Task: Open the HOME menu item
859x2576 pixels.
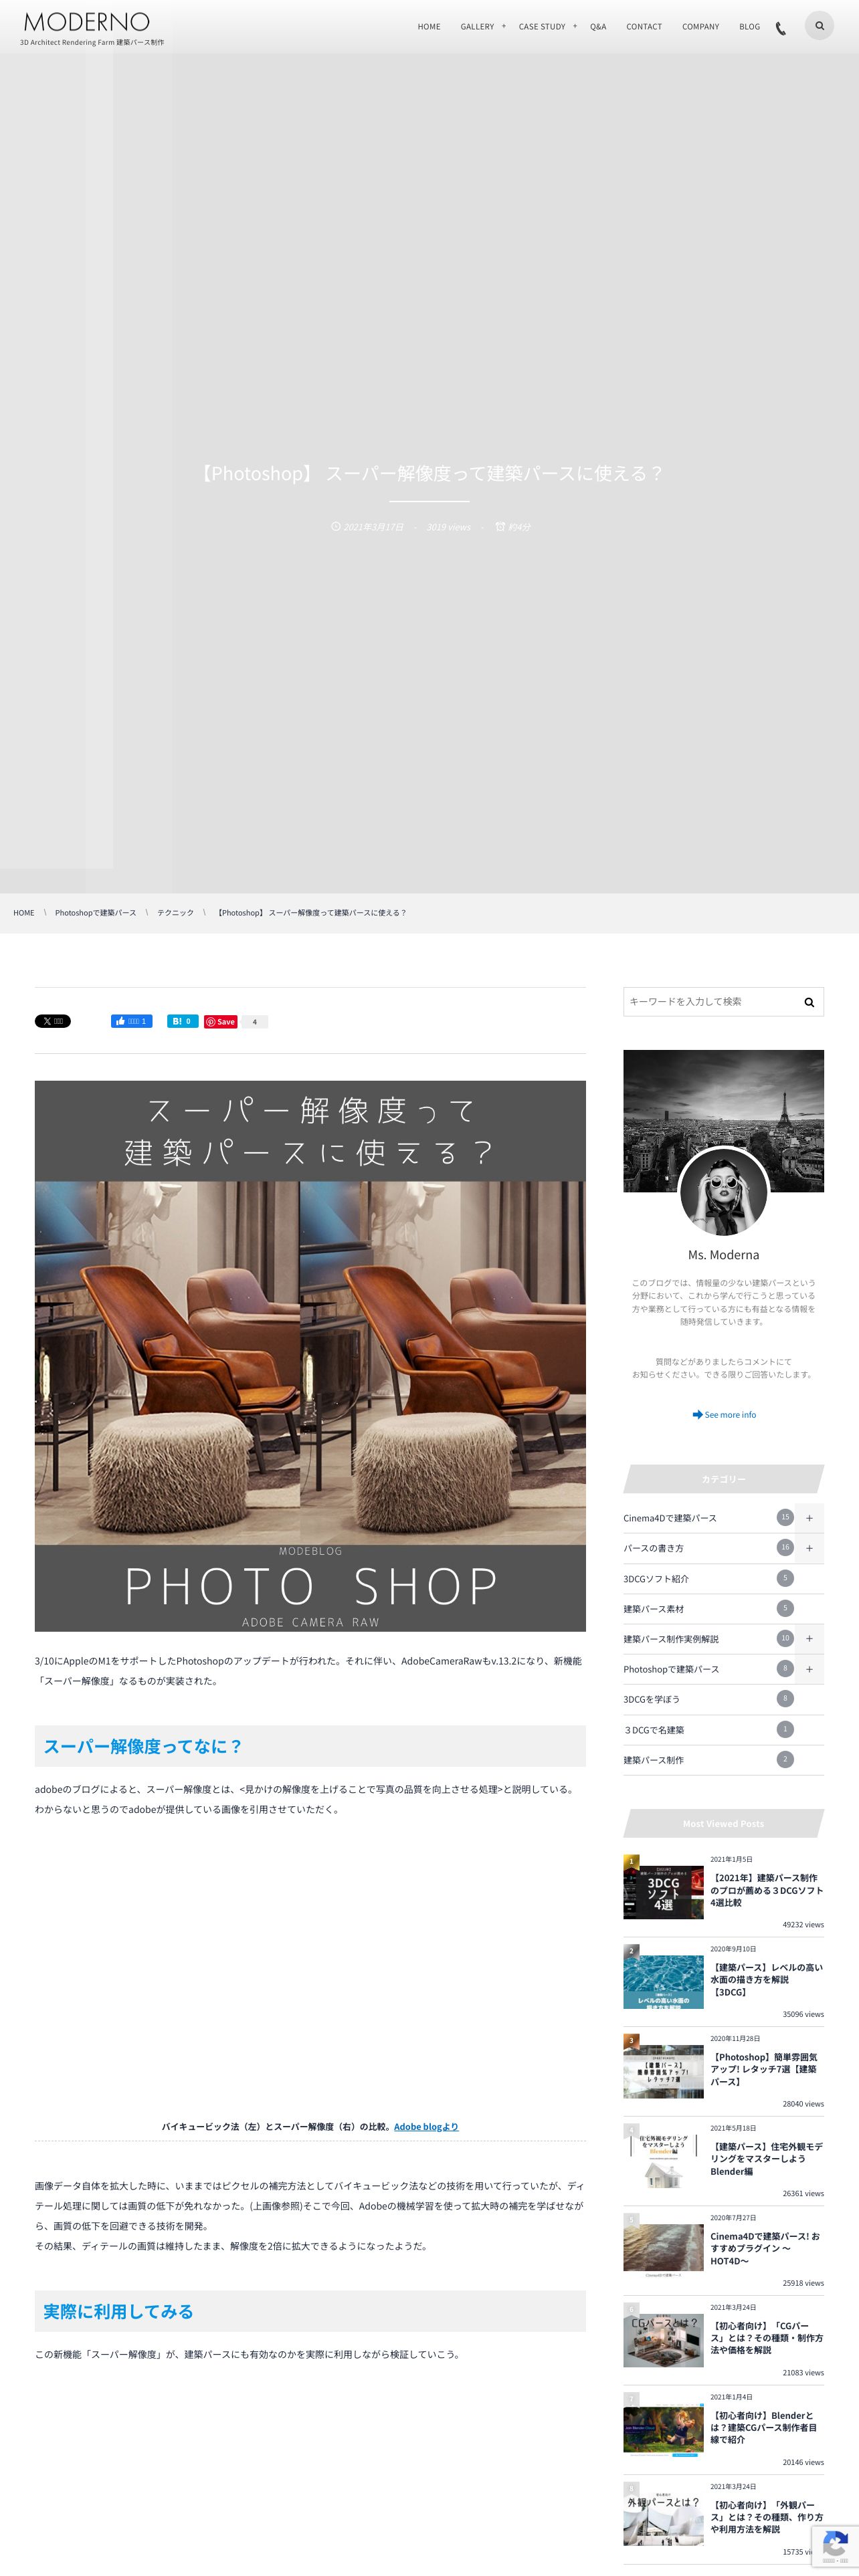Action: point(429,27)
